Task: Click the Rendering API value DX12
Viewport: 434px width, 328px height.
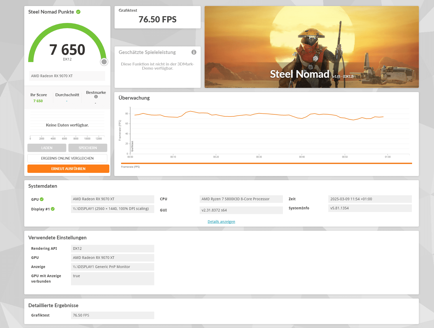Action: 112,248
